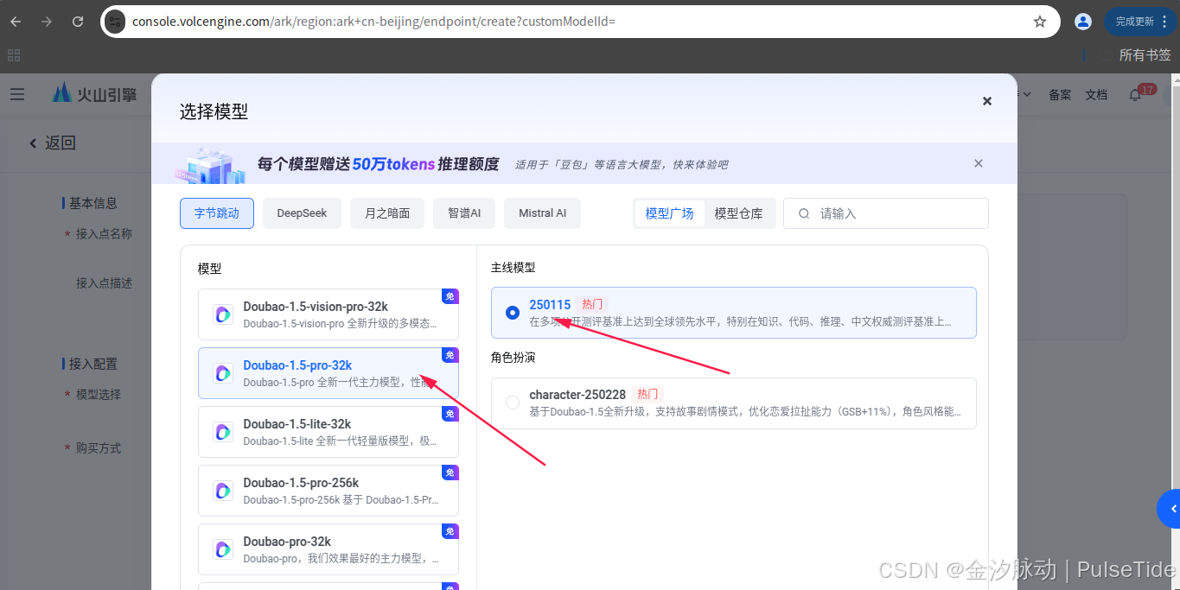Click Doubao-1.5-lite-32k model logo icon
1180x590 pixels.
pos(223,432)
